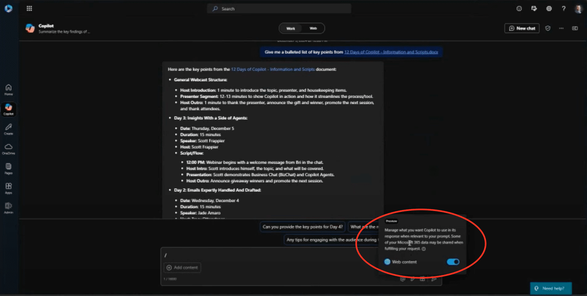Click the send arrow icon
587x296 pixels.
point(434,279)
